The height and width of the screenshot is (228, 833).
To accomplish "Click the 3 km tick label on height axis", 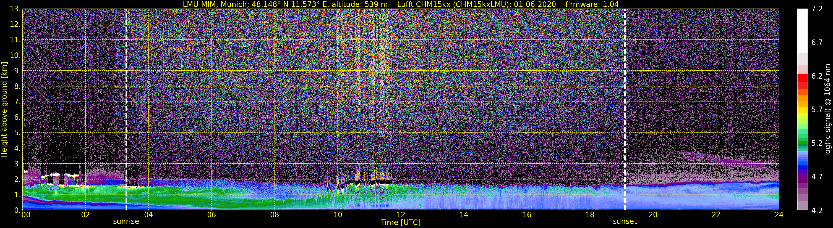I will pyautogui.click(x=17, y=164).
